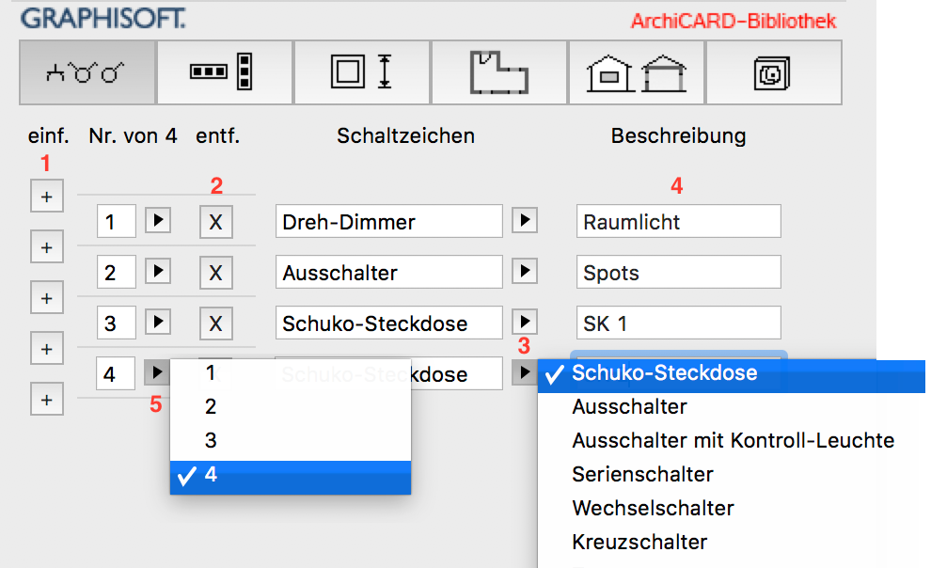This screenshot has width=931, height=568.
Task: Open the frame layout tab icon
Action: point(225,72)
